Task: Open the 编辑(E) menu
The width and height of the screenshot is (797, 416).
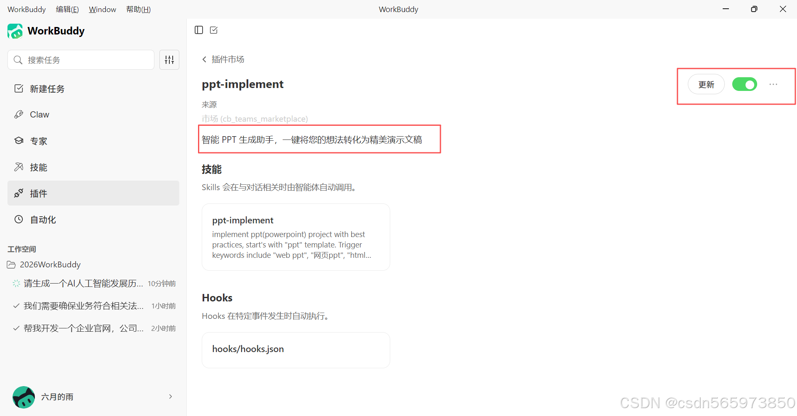Action: (x=67, y=9)
